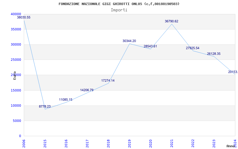Click the 2019 year axis label
The image size is (238, 149).
[x=129, y=144]
